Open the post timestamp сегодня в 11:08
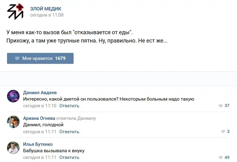The image size is (237, 162). 47,15
